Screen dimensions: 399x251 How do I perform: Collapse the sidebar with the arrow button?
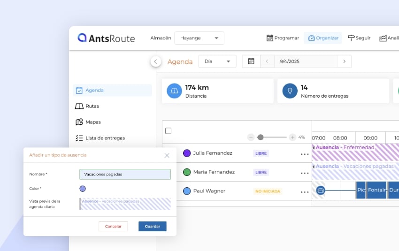tap(156, 61)
